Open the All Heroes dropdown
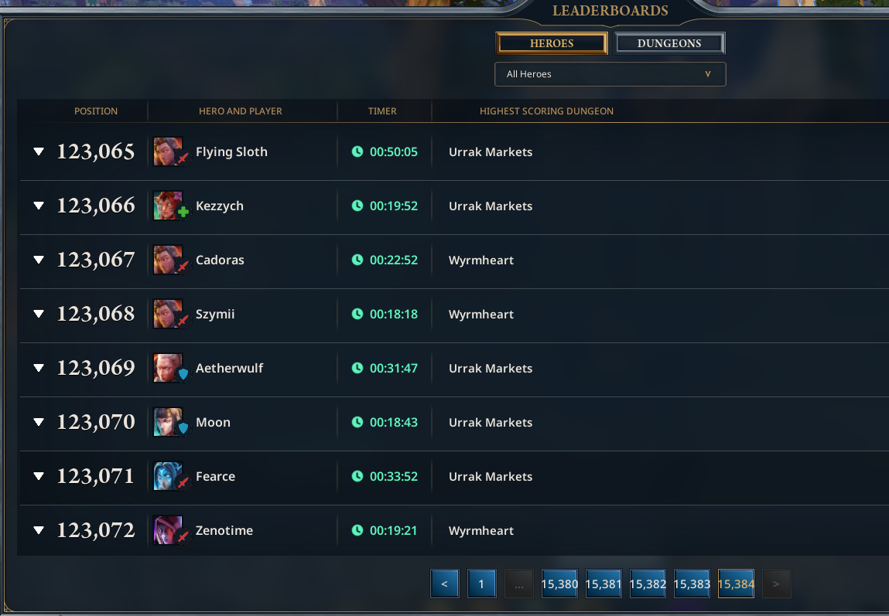This screenshot has width=889, height=616. (x=610, y=74)
